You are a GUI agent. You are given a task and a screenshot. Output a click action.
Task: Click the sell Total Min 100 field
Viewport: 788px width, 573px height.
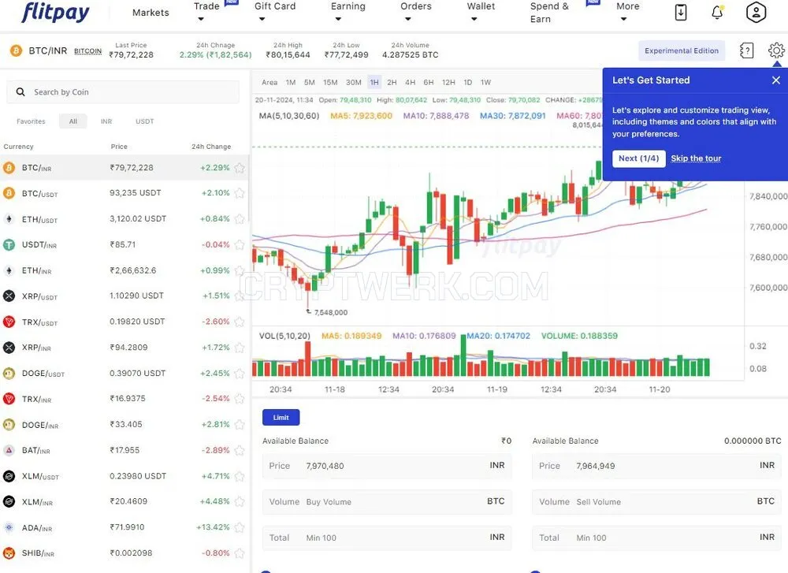[657, 538]
